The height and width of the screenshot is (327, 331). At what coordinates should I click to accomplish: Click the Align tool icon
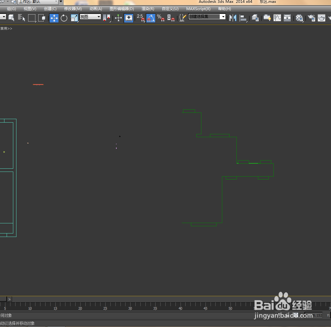coord(243,18)
